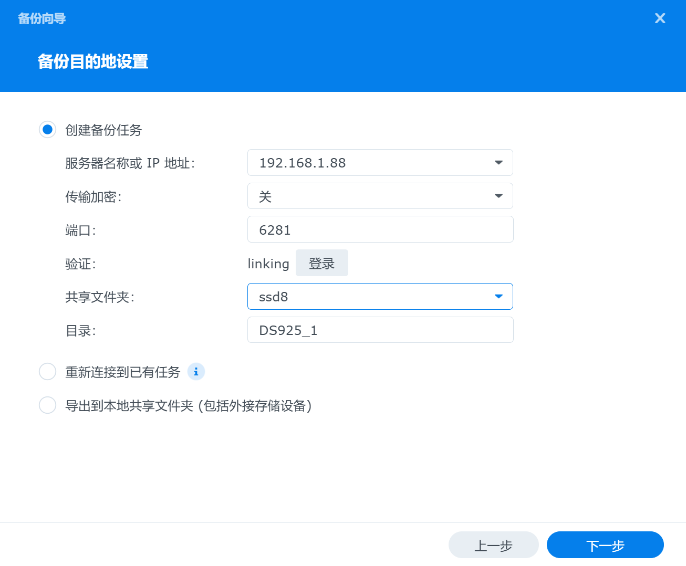Go back with the 上一步 button

[x=493, y=545]
